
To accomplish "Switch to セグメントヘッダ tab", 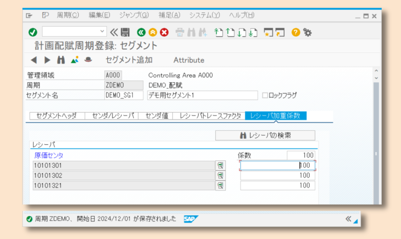I will [57, 116].
